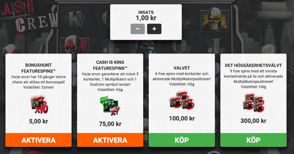294x154 pixels.
Task: Click the Cash Crew game logo
Action: pyautogui.click(x=30, y=19)
